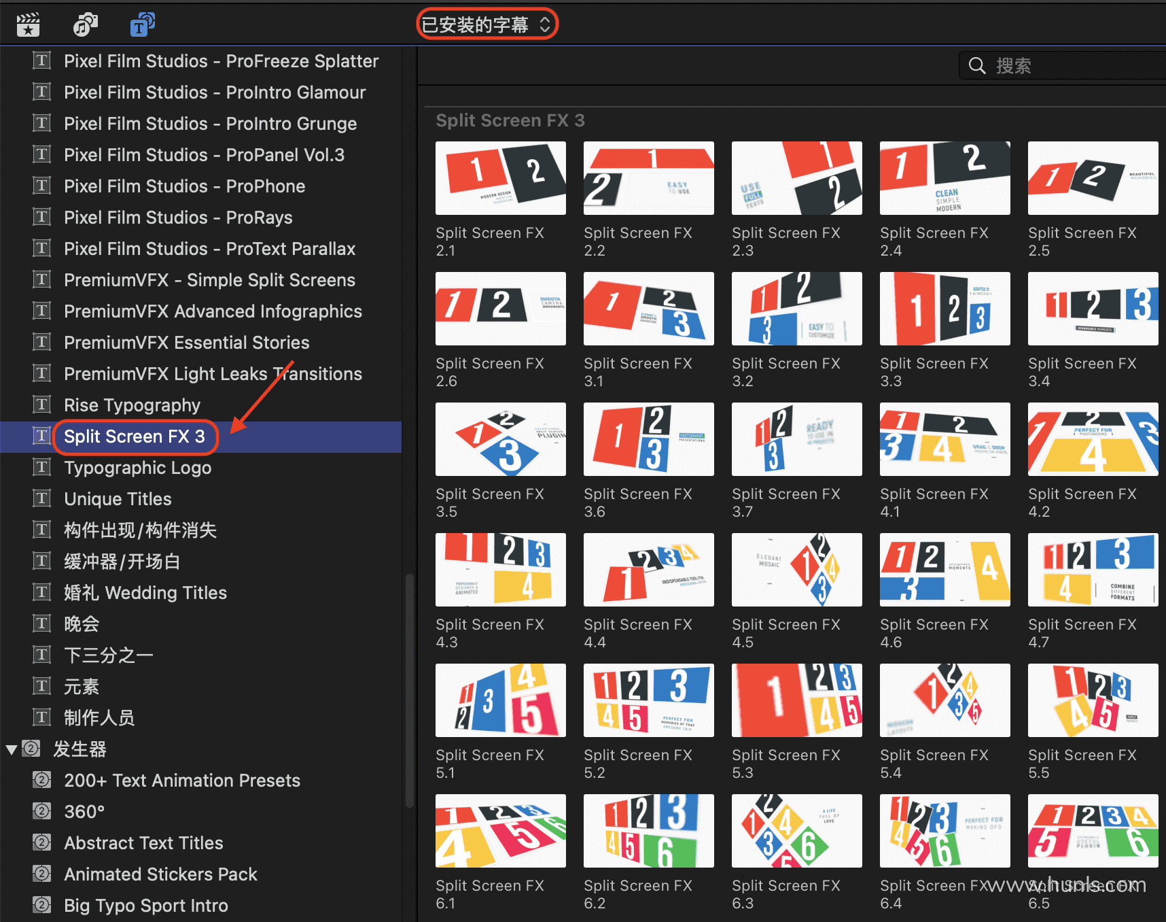
Task: Select Split Screen FX 4.5 thumbnail
Action: (x=797, y=570)
